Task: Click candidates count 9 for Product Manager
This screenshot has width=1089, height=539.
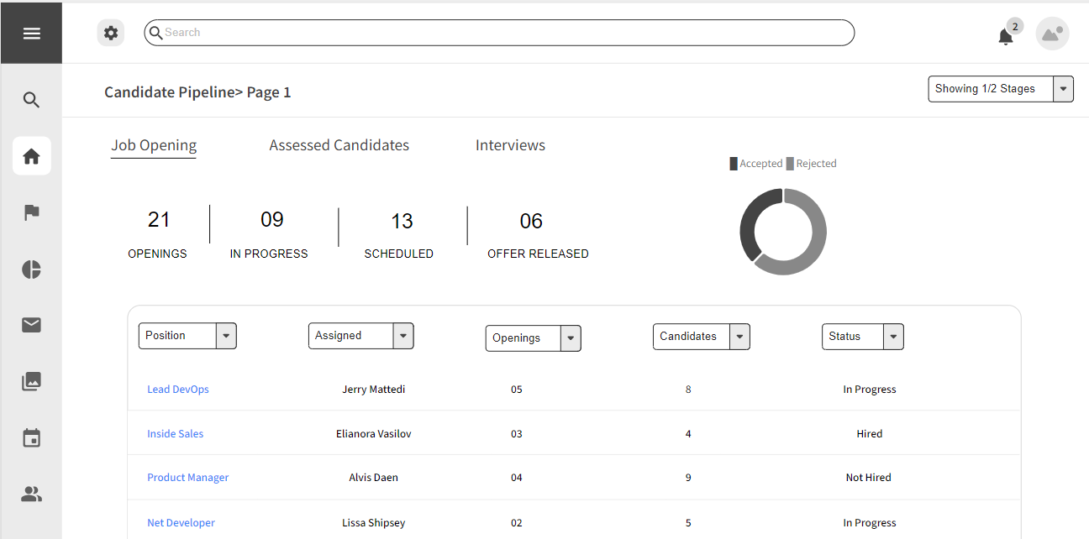Action: pyautogui.click(x=688, y=478)
